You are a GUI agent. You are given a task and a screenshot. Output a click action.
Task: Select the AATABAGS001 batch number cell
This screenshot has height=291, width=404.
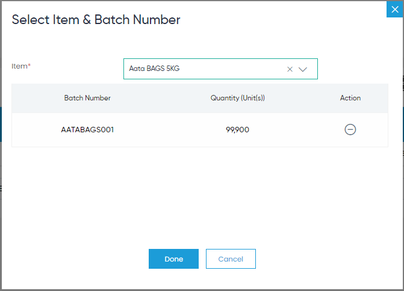[87, 129]
